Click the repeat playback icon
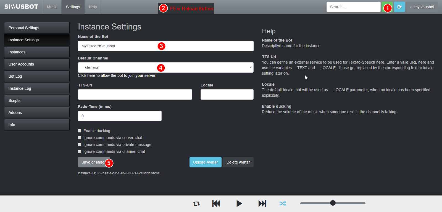The height and width of the screenshot is (212, 442). point(196,204)
